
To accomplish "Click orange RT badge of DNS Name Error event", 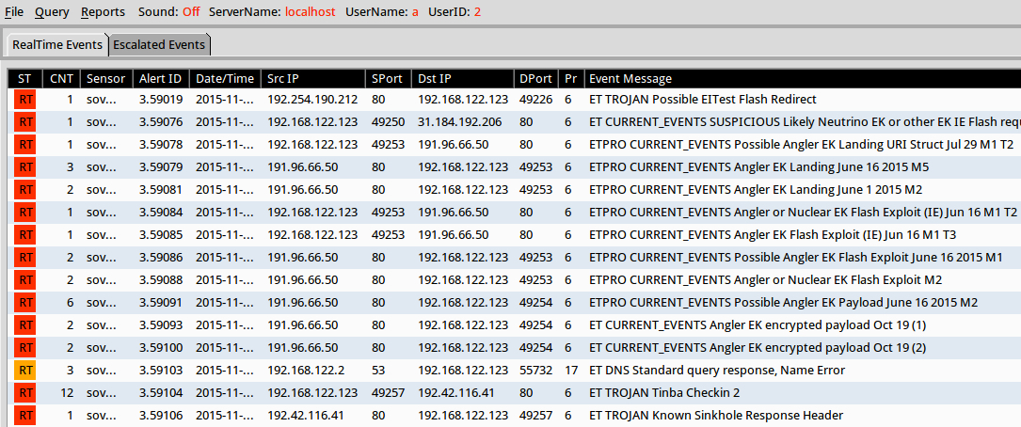I will tap(25, 370).
